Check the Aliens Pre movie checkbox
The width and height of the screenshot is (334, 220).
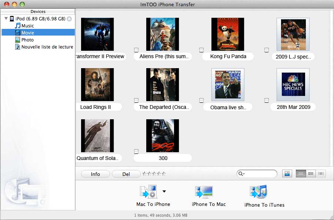[136, 50]
